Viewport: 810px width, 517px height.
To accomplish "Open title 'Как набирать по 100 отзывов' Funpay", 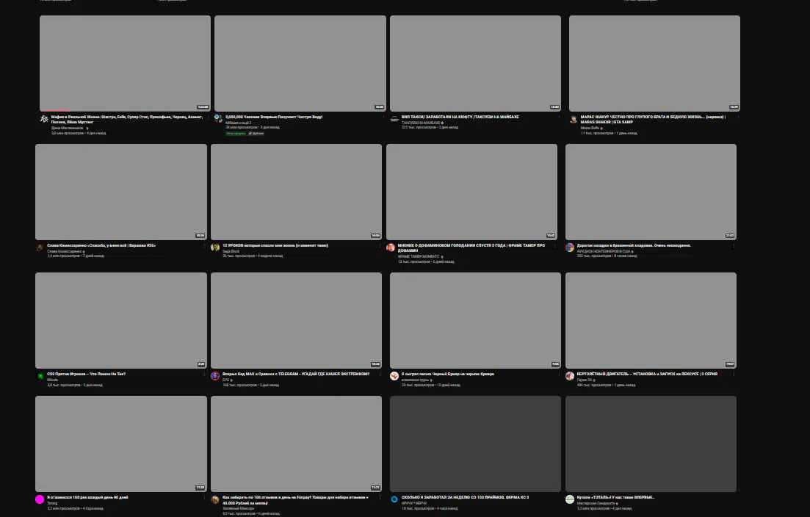I will point(295,500).
